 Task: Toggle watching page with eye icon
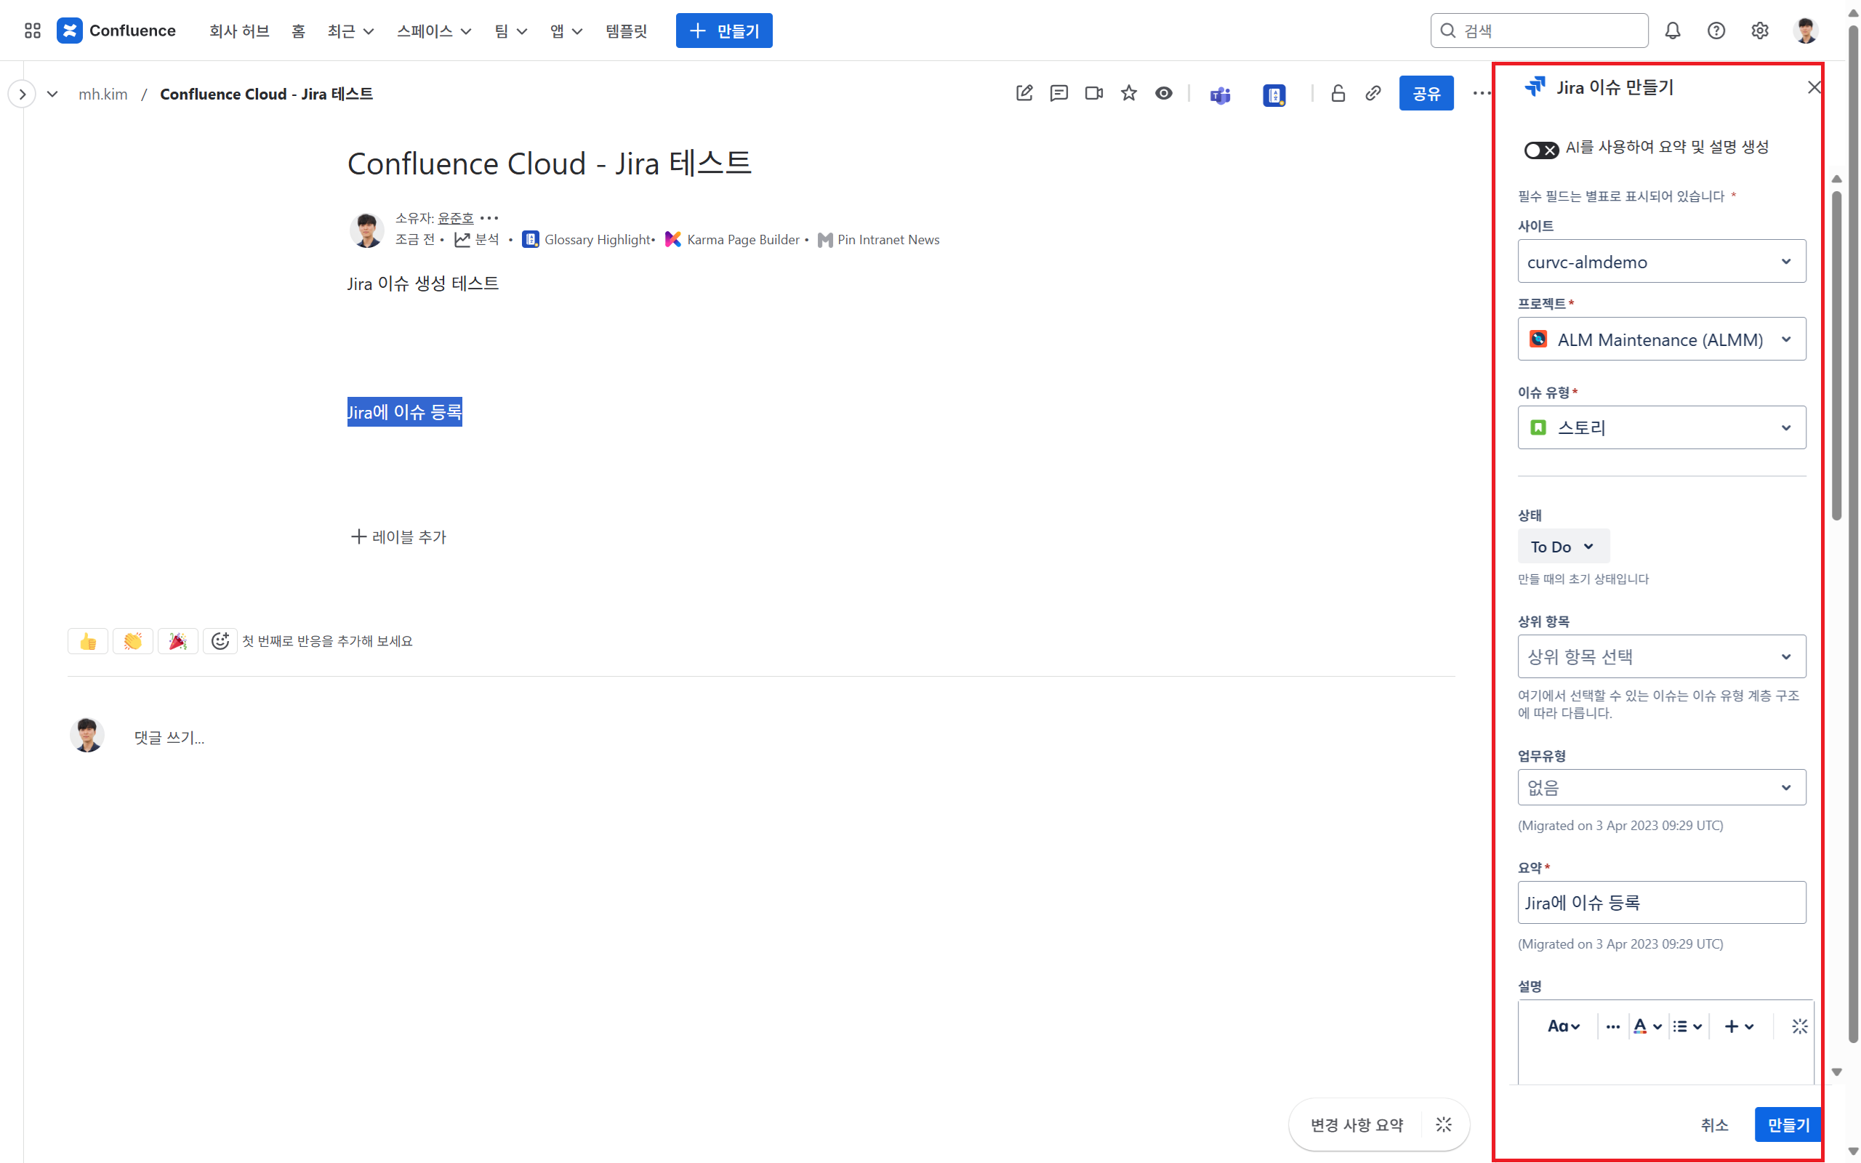[x=1164, y=93]
